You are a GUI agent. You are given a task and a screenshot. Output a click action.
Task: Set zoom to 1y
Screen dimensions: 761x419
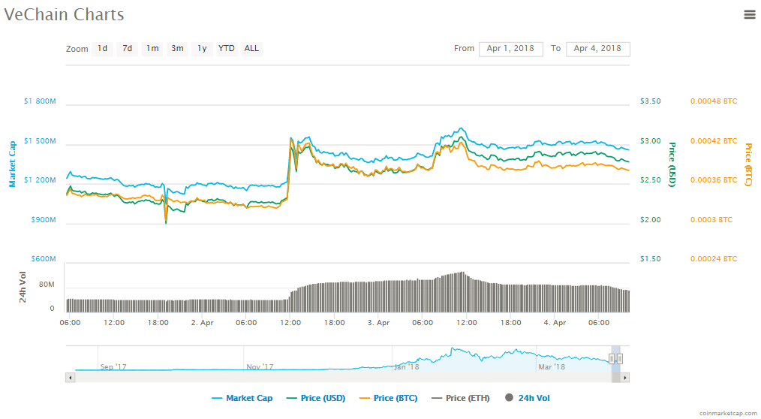(x=202, y=49)
